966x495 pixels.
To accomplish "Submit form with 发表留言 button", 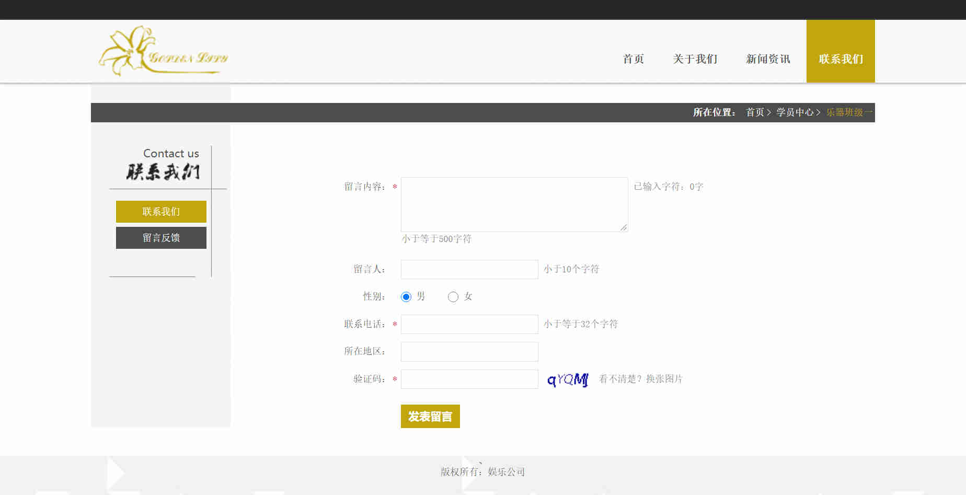I will click(430, 417).
